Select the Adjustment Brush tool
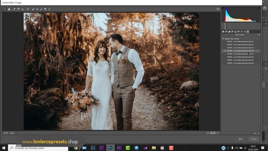Viewport: 268px width, 151px height. [x=41, y=9]
